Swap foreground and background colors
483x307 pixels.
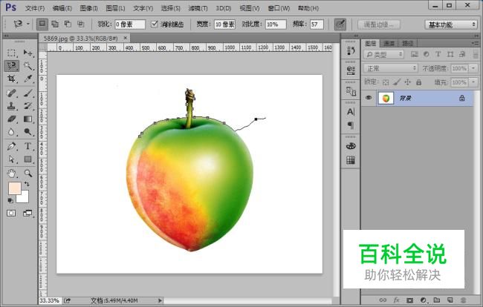click(x=27, y=184)
